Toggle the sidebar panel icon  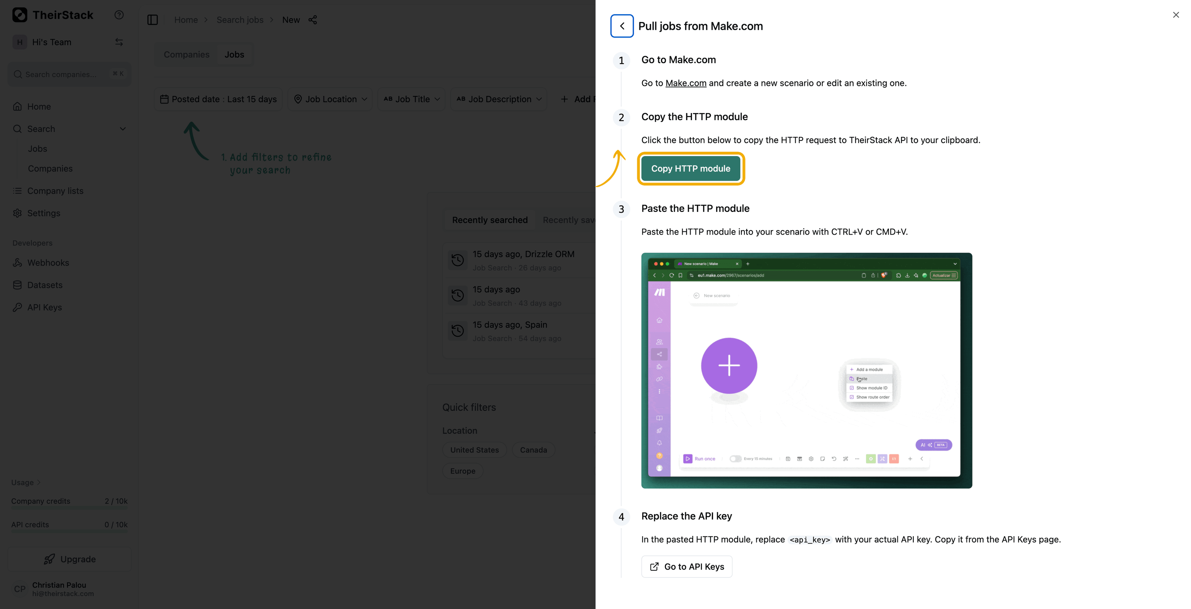point(153,20)
